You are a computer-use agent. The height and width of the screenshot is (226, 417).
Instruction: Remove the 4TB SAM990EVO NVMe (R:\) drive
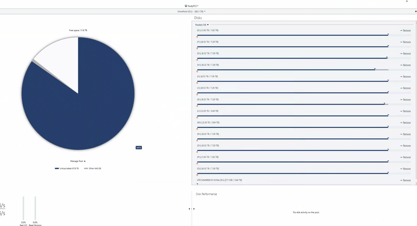(406, 180)
